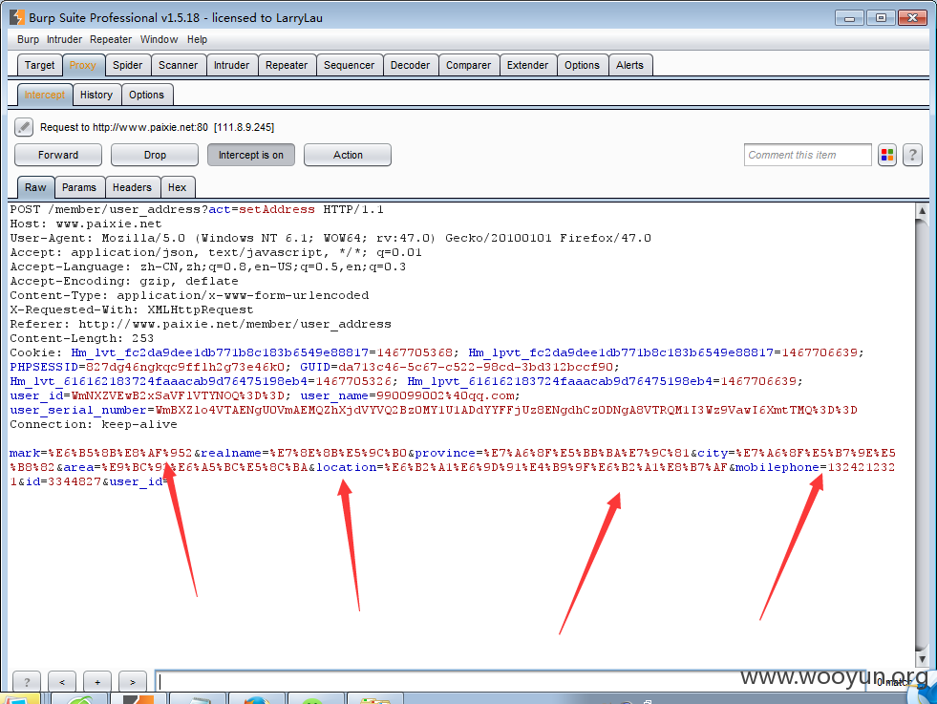The height and width of the screenshot is (704, 937).
Task: Click the 'Host: www.paixie.net' header line
Action: [x=85, y=224]
